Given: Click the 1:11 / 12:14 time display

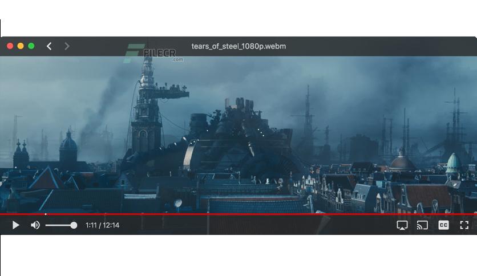Looking at the screenshot, I should 102,225.
